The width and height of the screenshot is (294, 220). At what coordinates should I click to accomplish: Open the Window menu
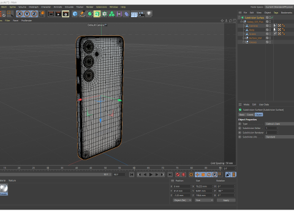(114, 7)
